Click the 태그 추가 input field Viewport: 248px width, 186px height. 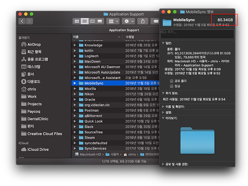click(x=197, y=34)
